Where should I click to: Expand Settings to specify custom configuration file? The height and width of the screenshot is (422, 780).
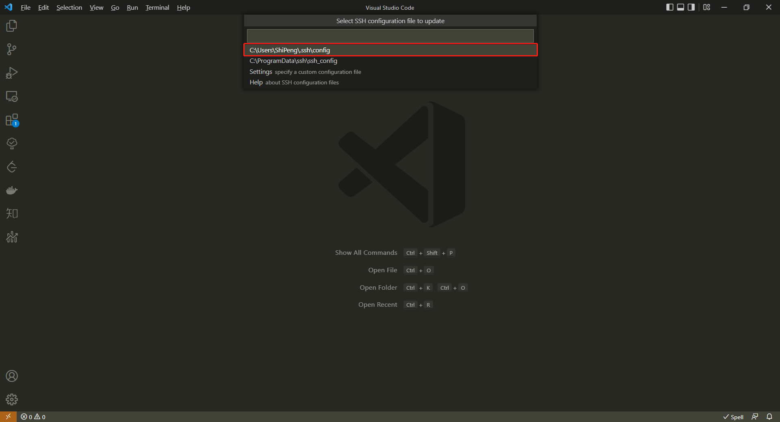click(305, 72)
